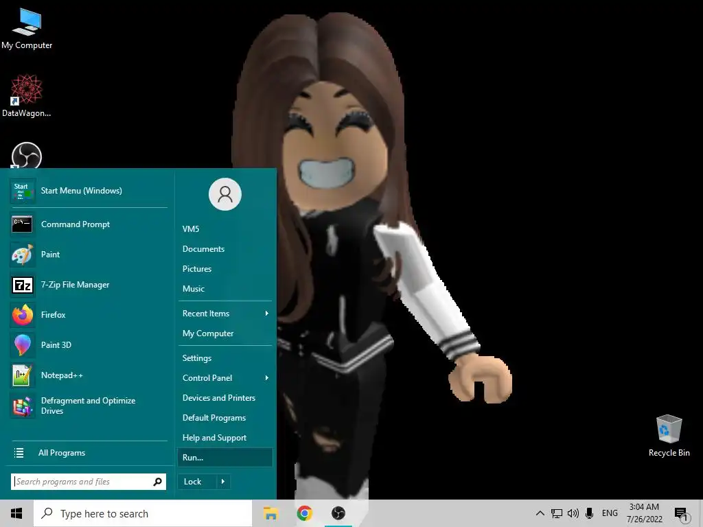The image size is (703, 527).
Task: Open Devices and Printers
Action: tap(225, 398)
